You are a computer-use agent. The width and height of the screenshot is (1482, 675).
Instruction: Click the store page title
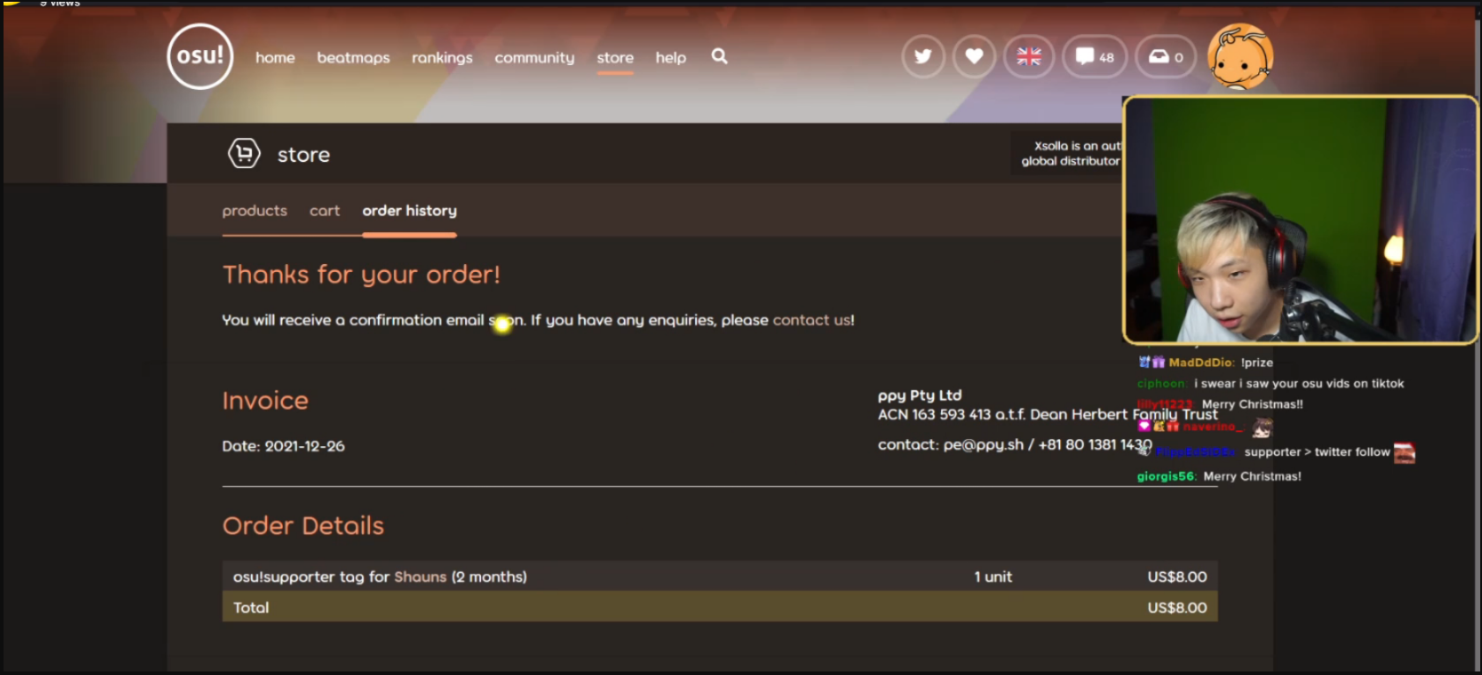click(x=304, y=155)
